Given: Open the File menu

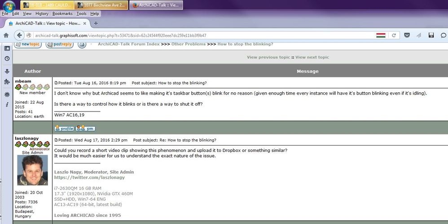Looking at the screenshot, I should 5,13.
